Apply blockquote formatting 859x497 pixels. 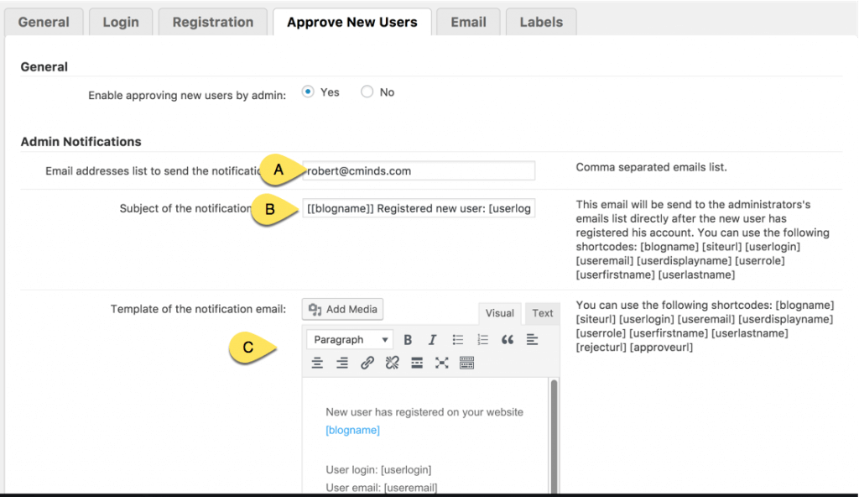(508, 340)
